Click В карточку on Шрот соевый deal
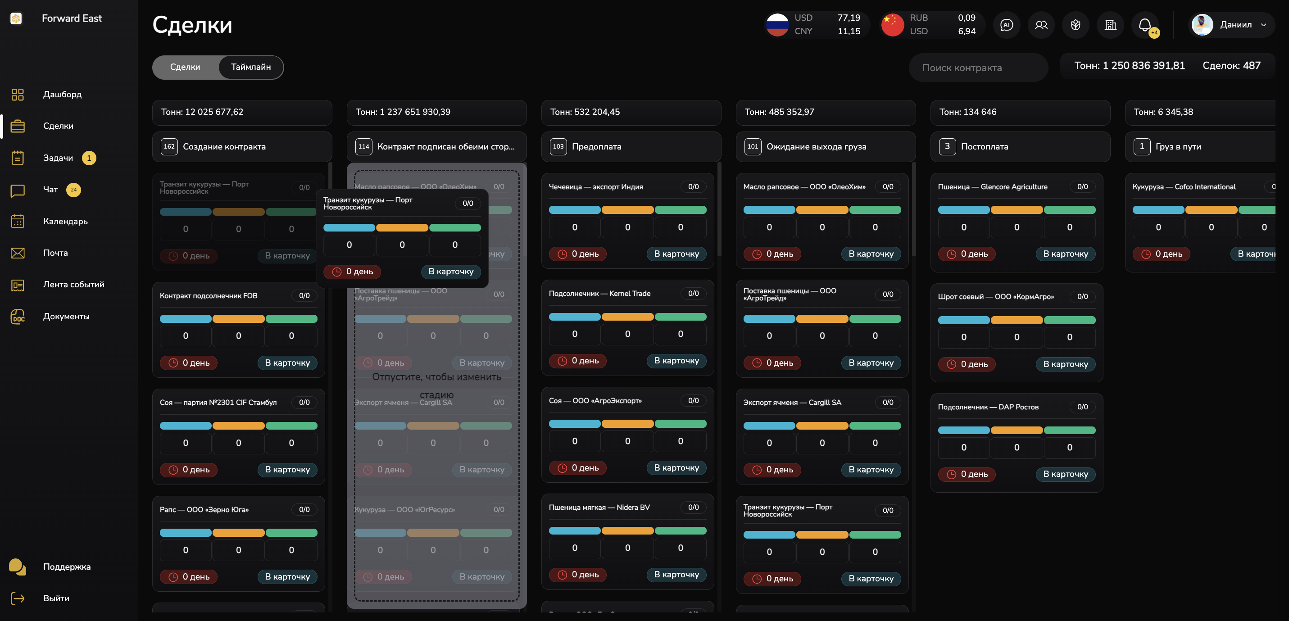The height and width of the screenshot is (621, 1289). (x=1065, y=364)
